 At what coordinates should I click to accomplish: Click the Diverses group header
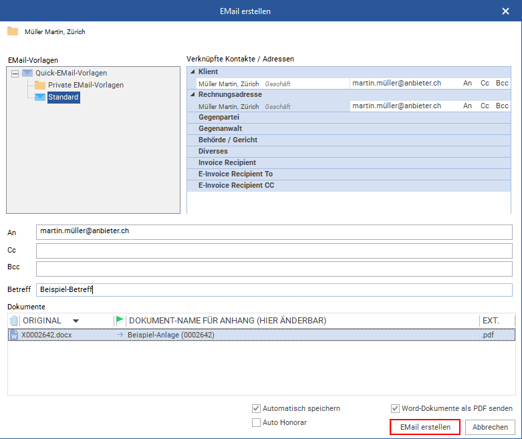click(348, 151)
